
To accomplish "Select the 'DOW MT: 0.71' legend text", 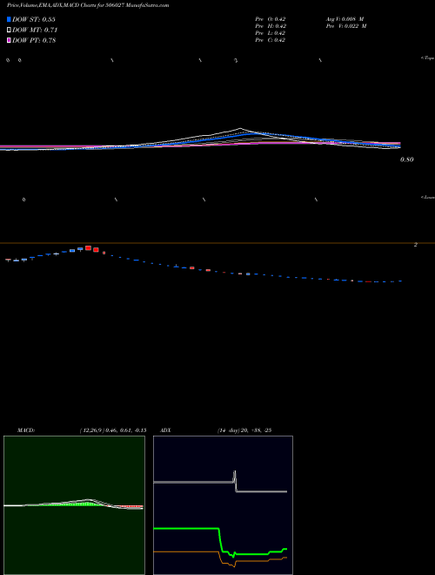I will click(x=35, y=30).
